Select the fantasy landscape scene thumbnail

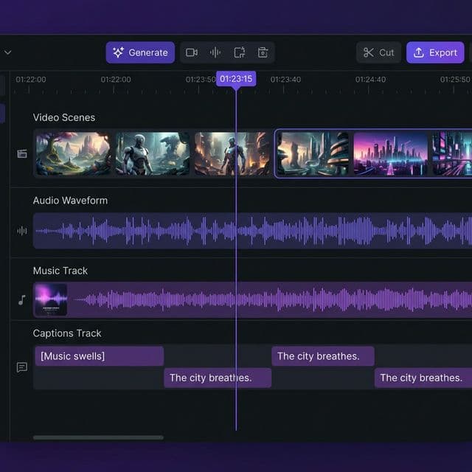73,153
